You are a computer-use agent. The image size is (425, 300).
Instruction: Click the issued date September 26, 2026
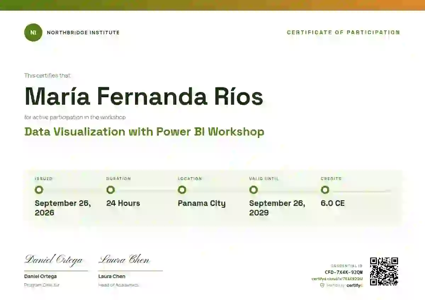click(x=63, y=208)
